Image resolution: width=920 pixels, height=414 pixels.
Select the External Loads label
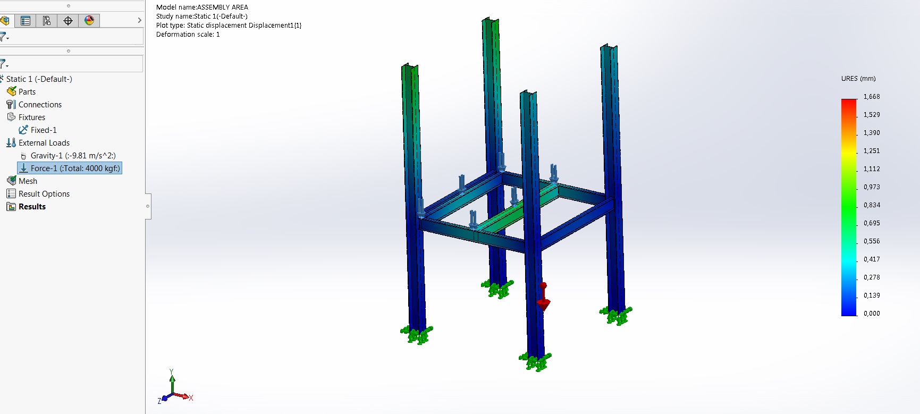pyautogui.click(x=44, y=143)
